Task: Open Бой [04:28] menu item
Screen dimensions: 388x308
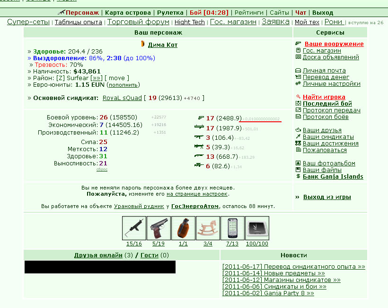Action: coord(209,13)
